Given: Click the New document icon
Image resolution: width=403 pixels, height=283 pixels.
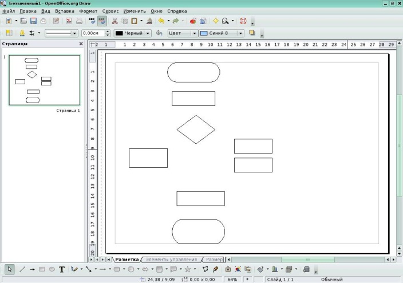Looking at the screenshot, I should pyautogui.click(x=9, y=21).
